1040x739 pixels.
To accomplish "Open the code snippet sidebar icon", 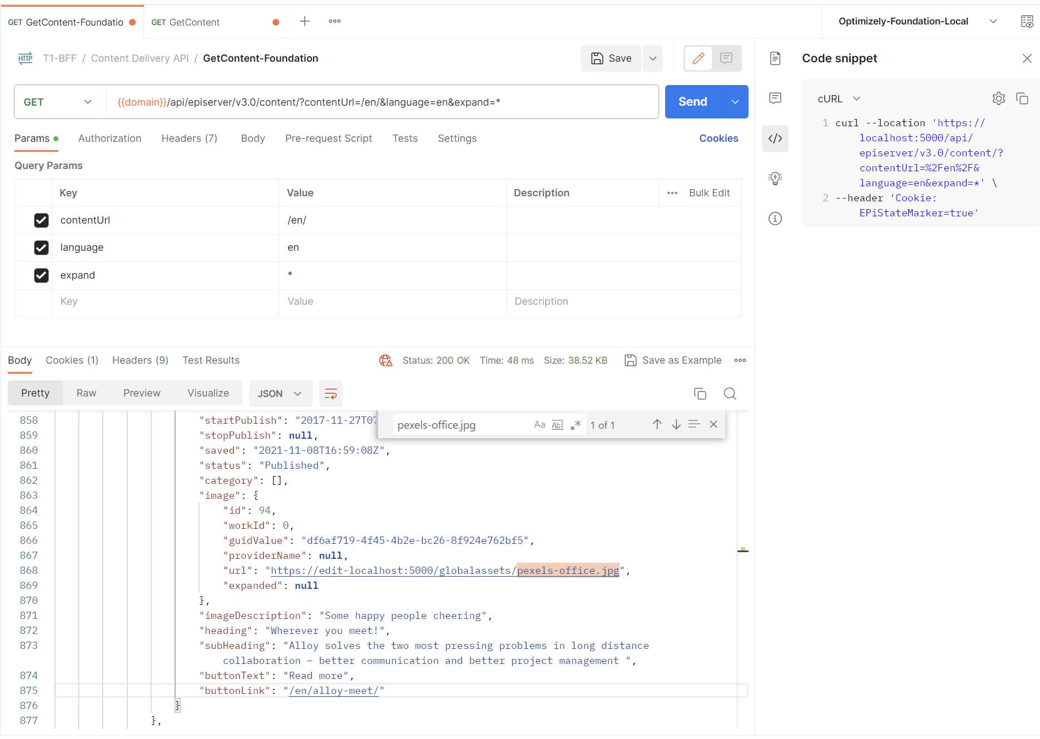I will [775, 138].
